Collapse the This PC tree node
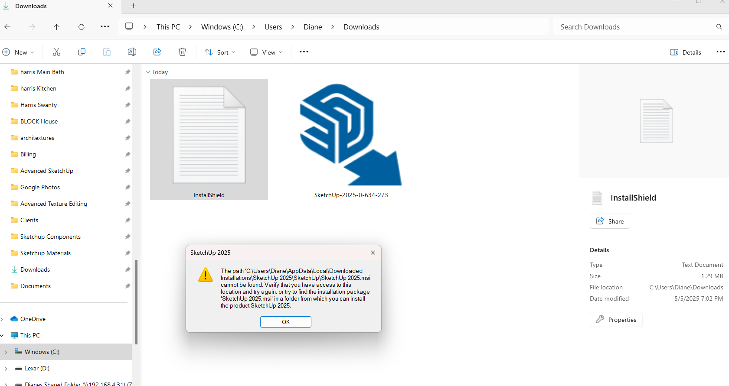729x386 pixels. pos(2,335)
